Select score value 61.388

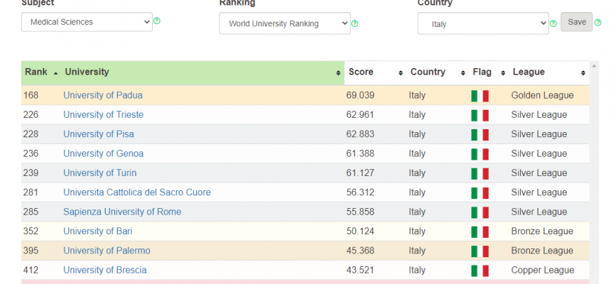(x=360, y=153)
